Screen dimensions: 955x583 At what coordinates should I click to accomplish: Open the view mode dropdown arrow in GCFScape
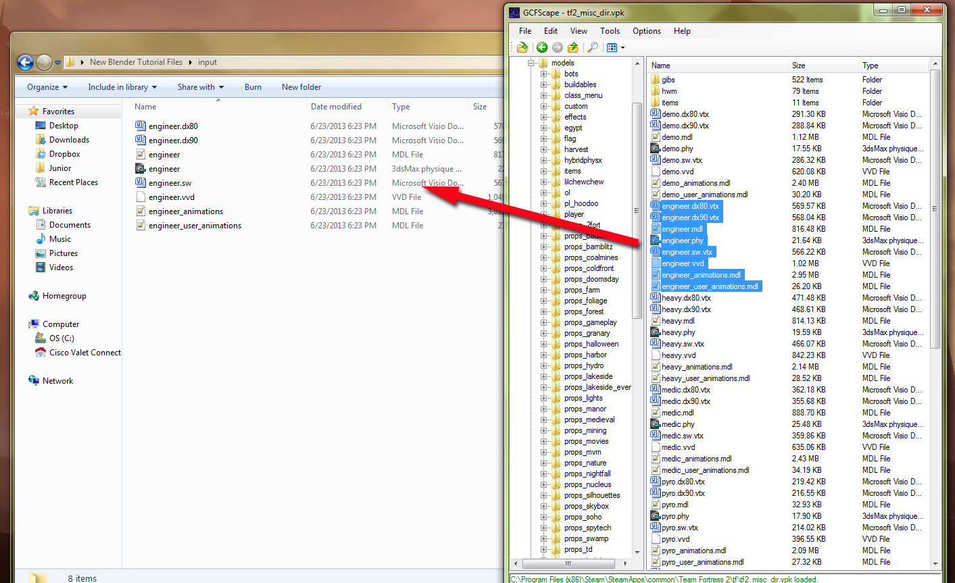tap(622, 47)
